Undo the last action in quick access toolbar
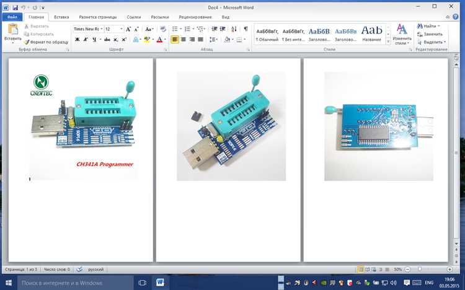The width and height of the screenshot is (465, 290). click(24, 7)
